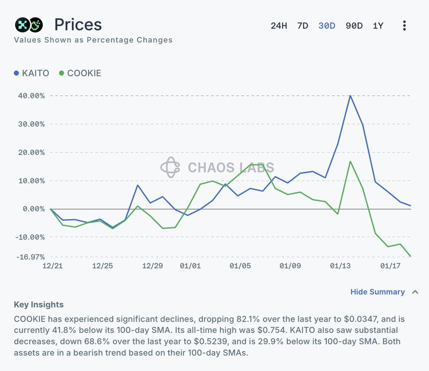
Task: Click the KAITO peak at 40.00%
Action: coord(350,96)
